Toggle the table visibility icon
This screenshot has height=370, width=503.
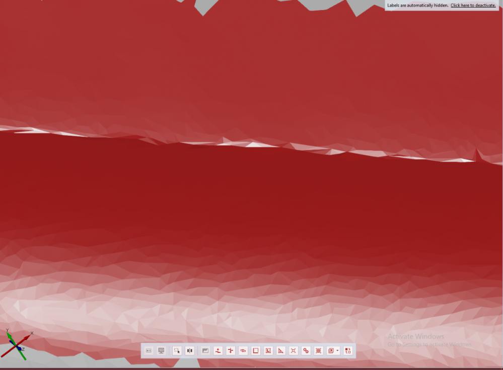(331, 351)
